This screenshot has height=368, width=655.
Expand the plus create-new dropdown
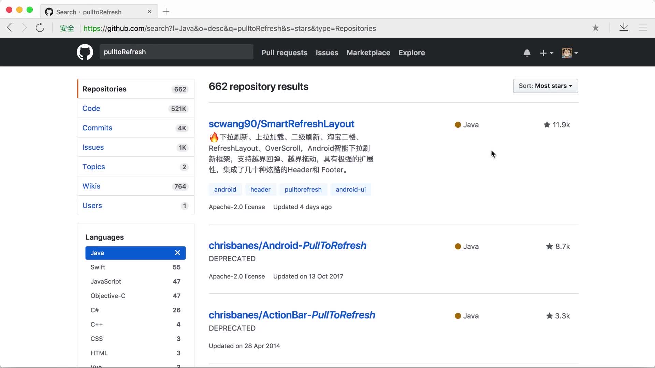(x=546, y=53)
